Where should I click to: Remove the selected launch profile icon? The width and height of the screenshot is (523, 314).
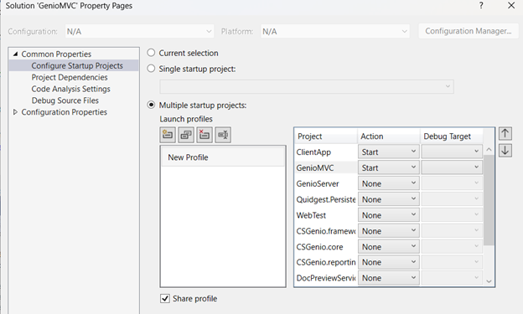pos(205,135)
